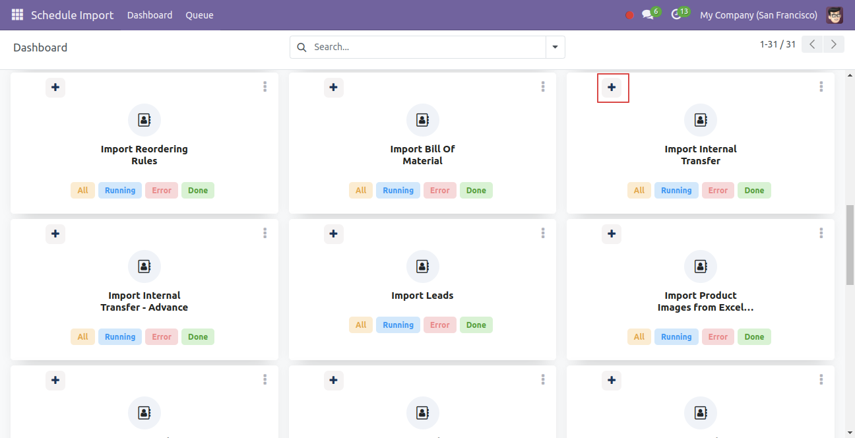Click contact book icon of Import Internal Transfer

[x=701, y=120]
